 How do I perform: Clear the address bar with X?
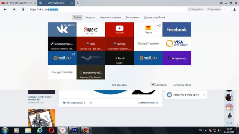[x=225, y=9]
